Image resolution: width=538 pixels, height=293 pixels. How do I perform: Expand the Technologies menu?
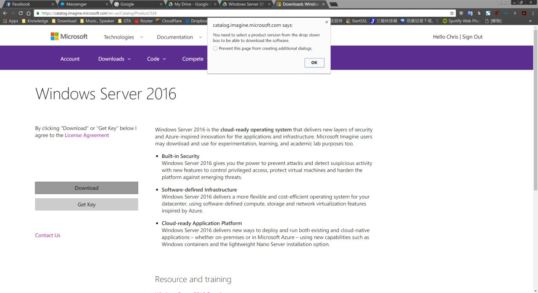[123, 37]
